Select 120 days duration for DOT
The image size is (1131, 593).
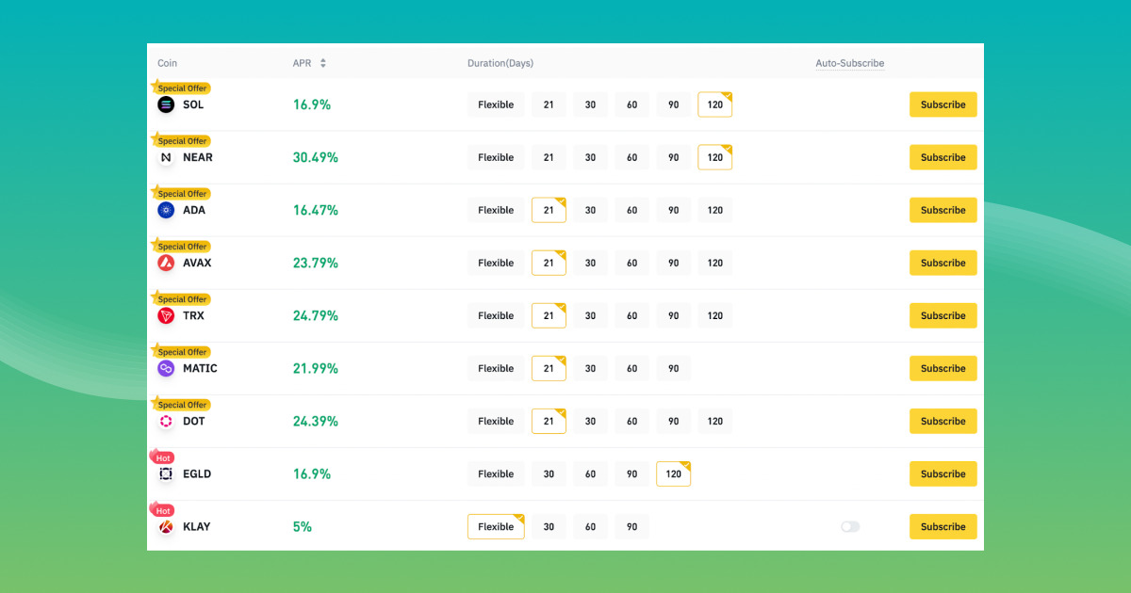click(714, 421)
